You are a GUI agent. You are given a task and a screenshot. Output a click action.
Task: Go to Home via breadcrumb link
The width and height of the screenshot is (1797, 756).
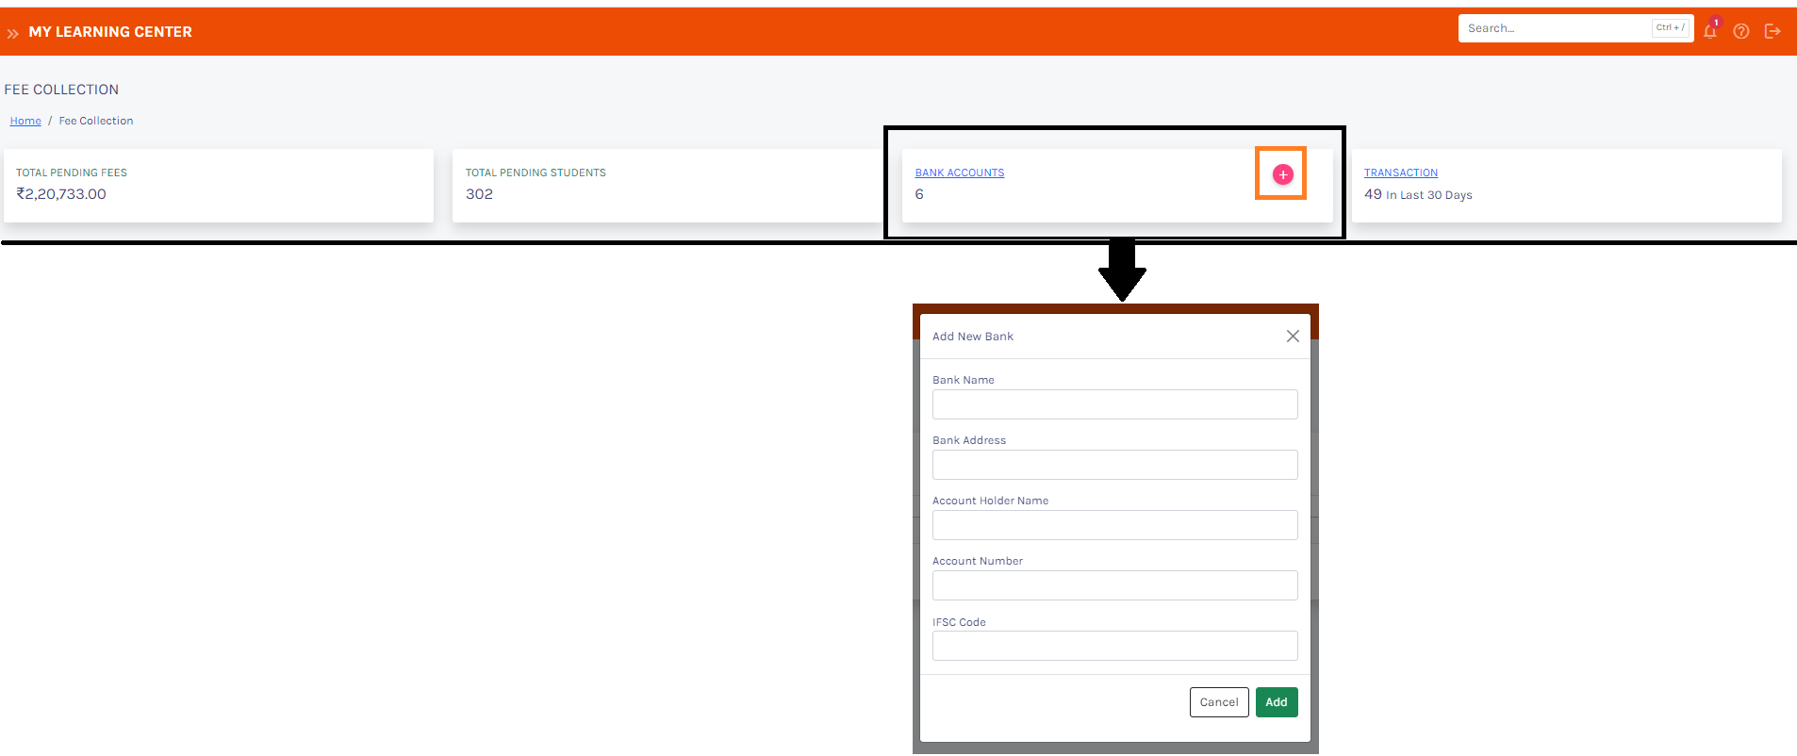25,121
